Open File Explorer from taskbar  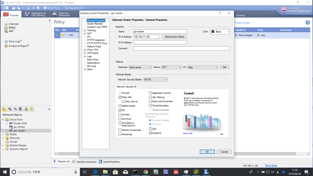[x=105, y=172]
